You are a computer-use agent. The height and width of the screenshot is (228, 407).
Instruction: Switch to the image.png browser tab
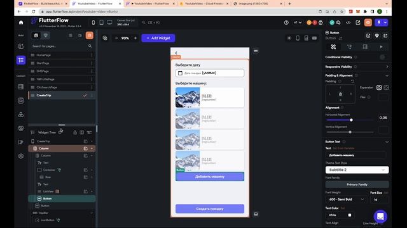coord(258,4)
